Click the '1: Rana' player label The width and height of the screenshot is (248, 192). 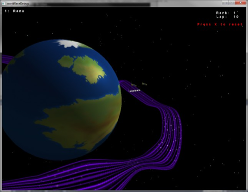pyautogui.click(x=14, y=11)
